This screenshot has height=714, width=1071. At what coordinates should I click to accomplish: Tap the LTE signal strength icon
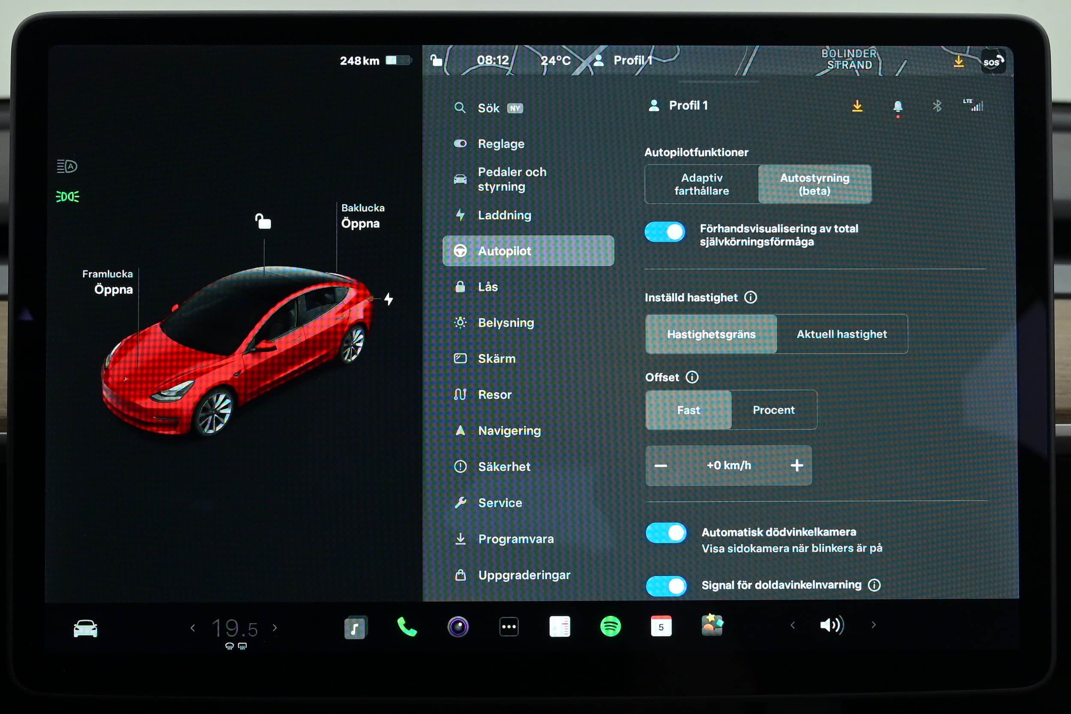[974, 105]
